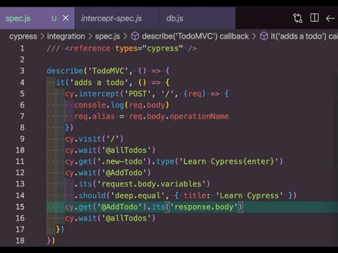
Task: Click the left arrow navigation icon
Action: [330, 18]
